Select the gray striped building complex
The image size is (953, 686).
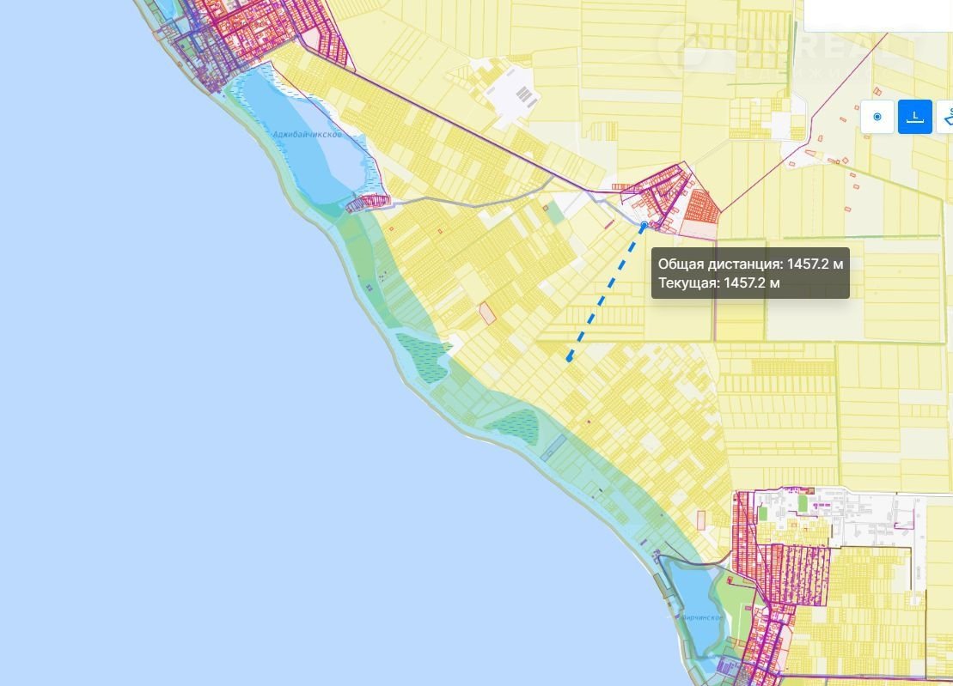pyautogui.click(x=523, y=94)
